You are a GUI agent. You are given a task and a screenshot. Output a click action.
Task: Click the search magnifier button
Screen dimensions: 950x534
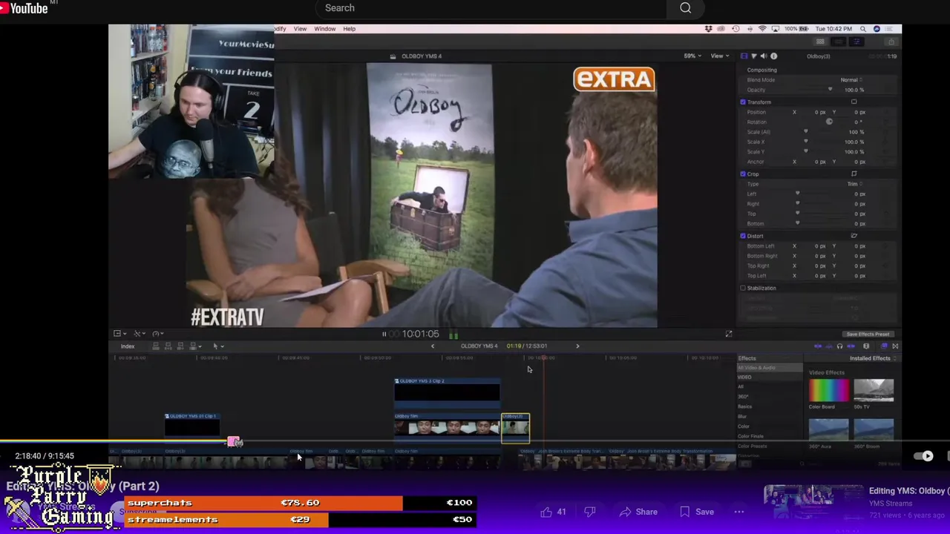click(686, 8)
